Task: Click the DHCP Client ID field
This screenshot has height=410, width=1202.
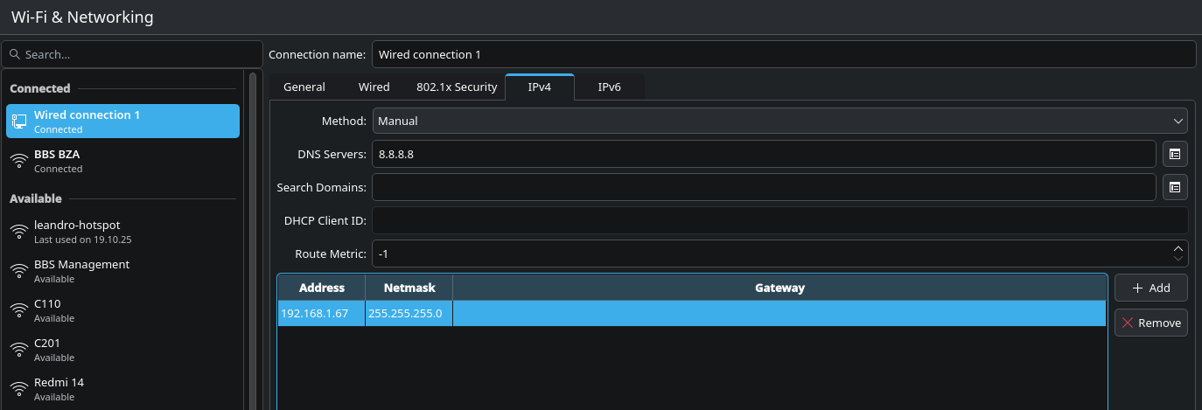Action: pyautogui.click(x=779, y=220)
